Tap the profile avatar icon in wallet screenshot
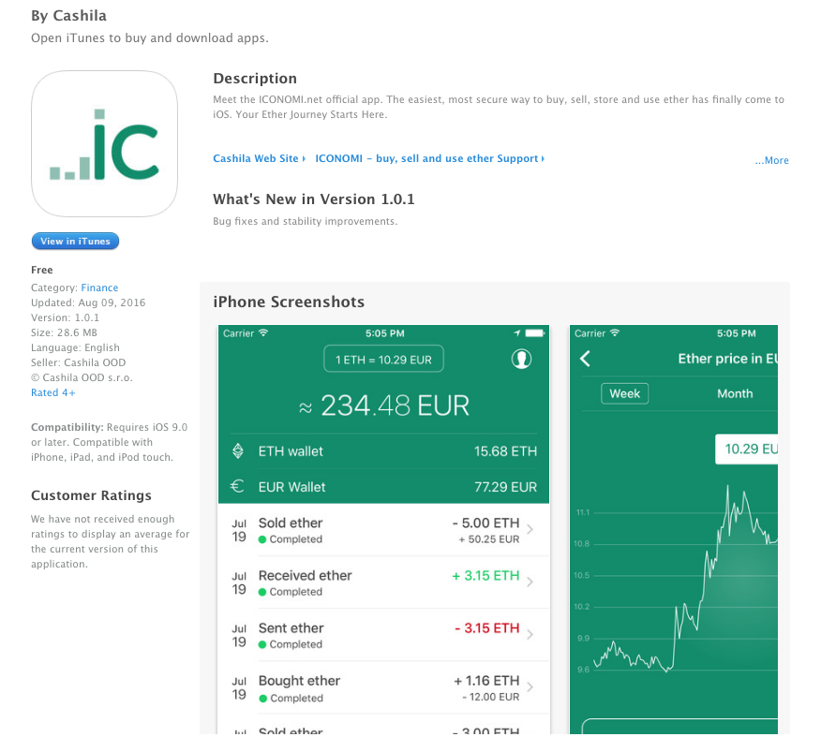Viewport: 821px width, 737px height. click(x=521, y=359)
